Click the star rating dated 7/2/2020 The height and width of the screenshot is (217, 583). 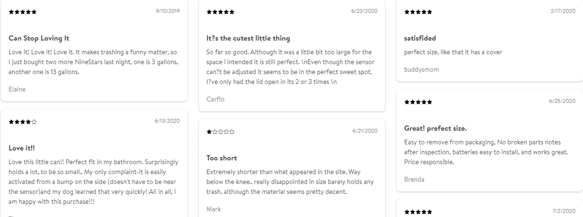(x=418, y=212)
